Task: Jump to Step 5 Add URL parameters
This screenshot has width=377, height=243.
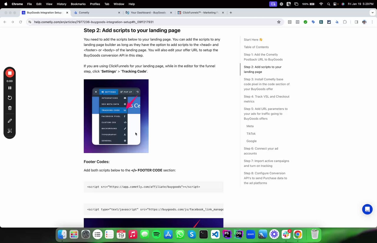Action: [266, 114]
